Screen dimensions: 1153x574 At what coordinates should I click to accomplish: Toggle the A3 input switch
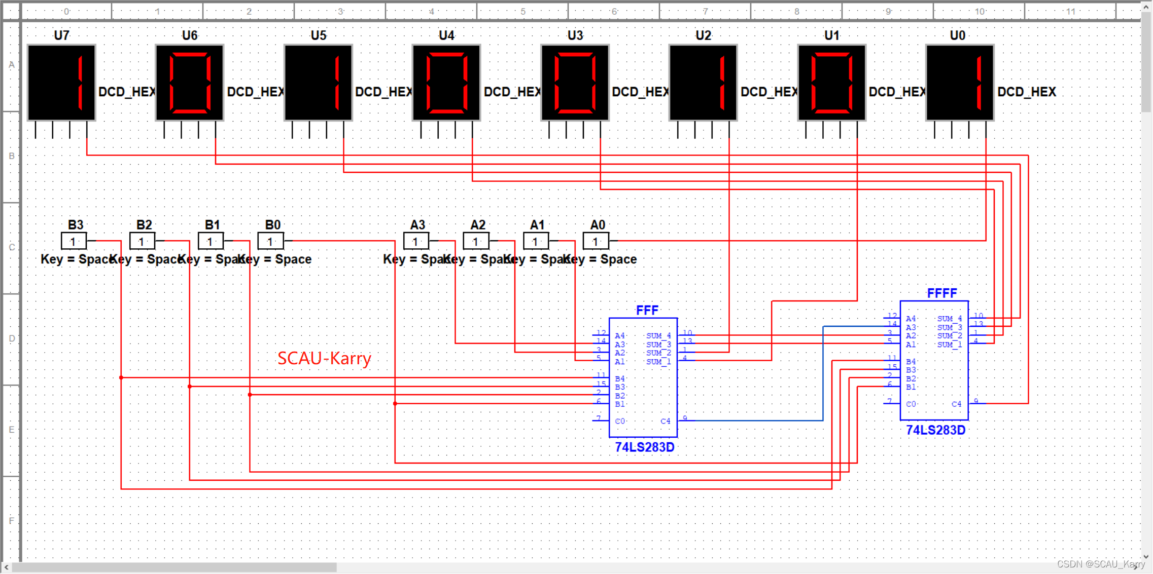pos(416,241)
